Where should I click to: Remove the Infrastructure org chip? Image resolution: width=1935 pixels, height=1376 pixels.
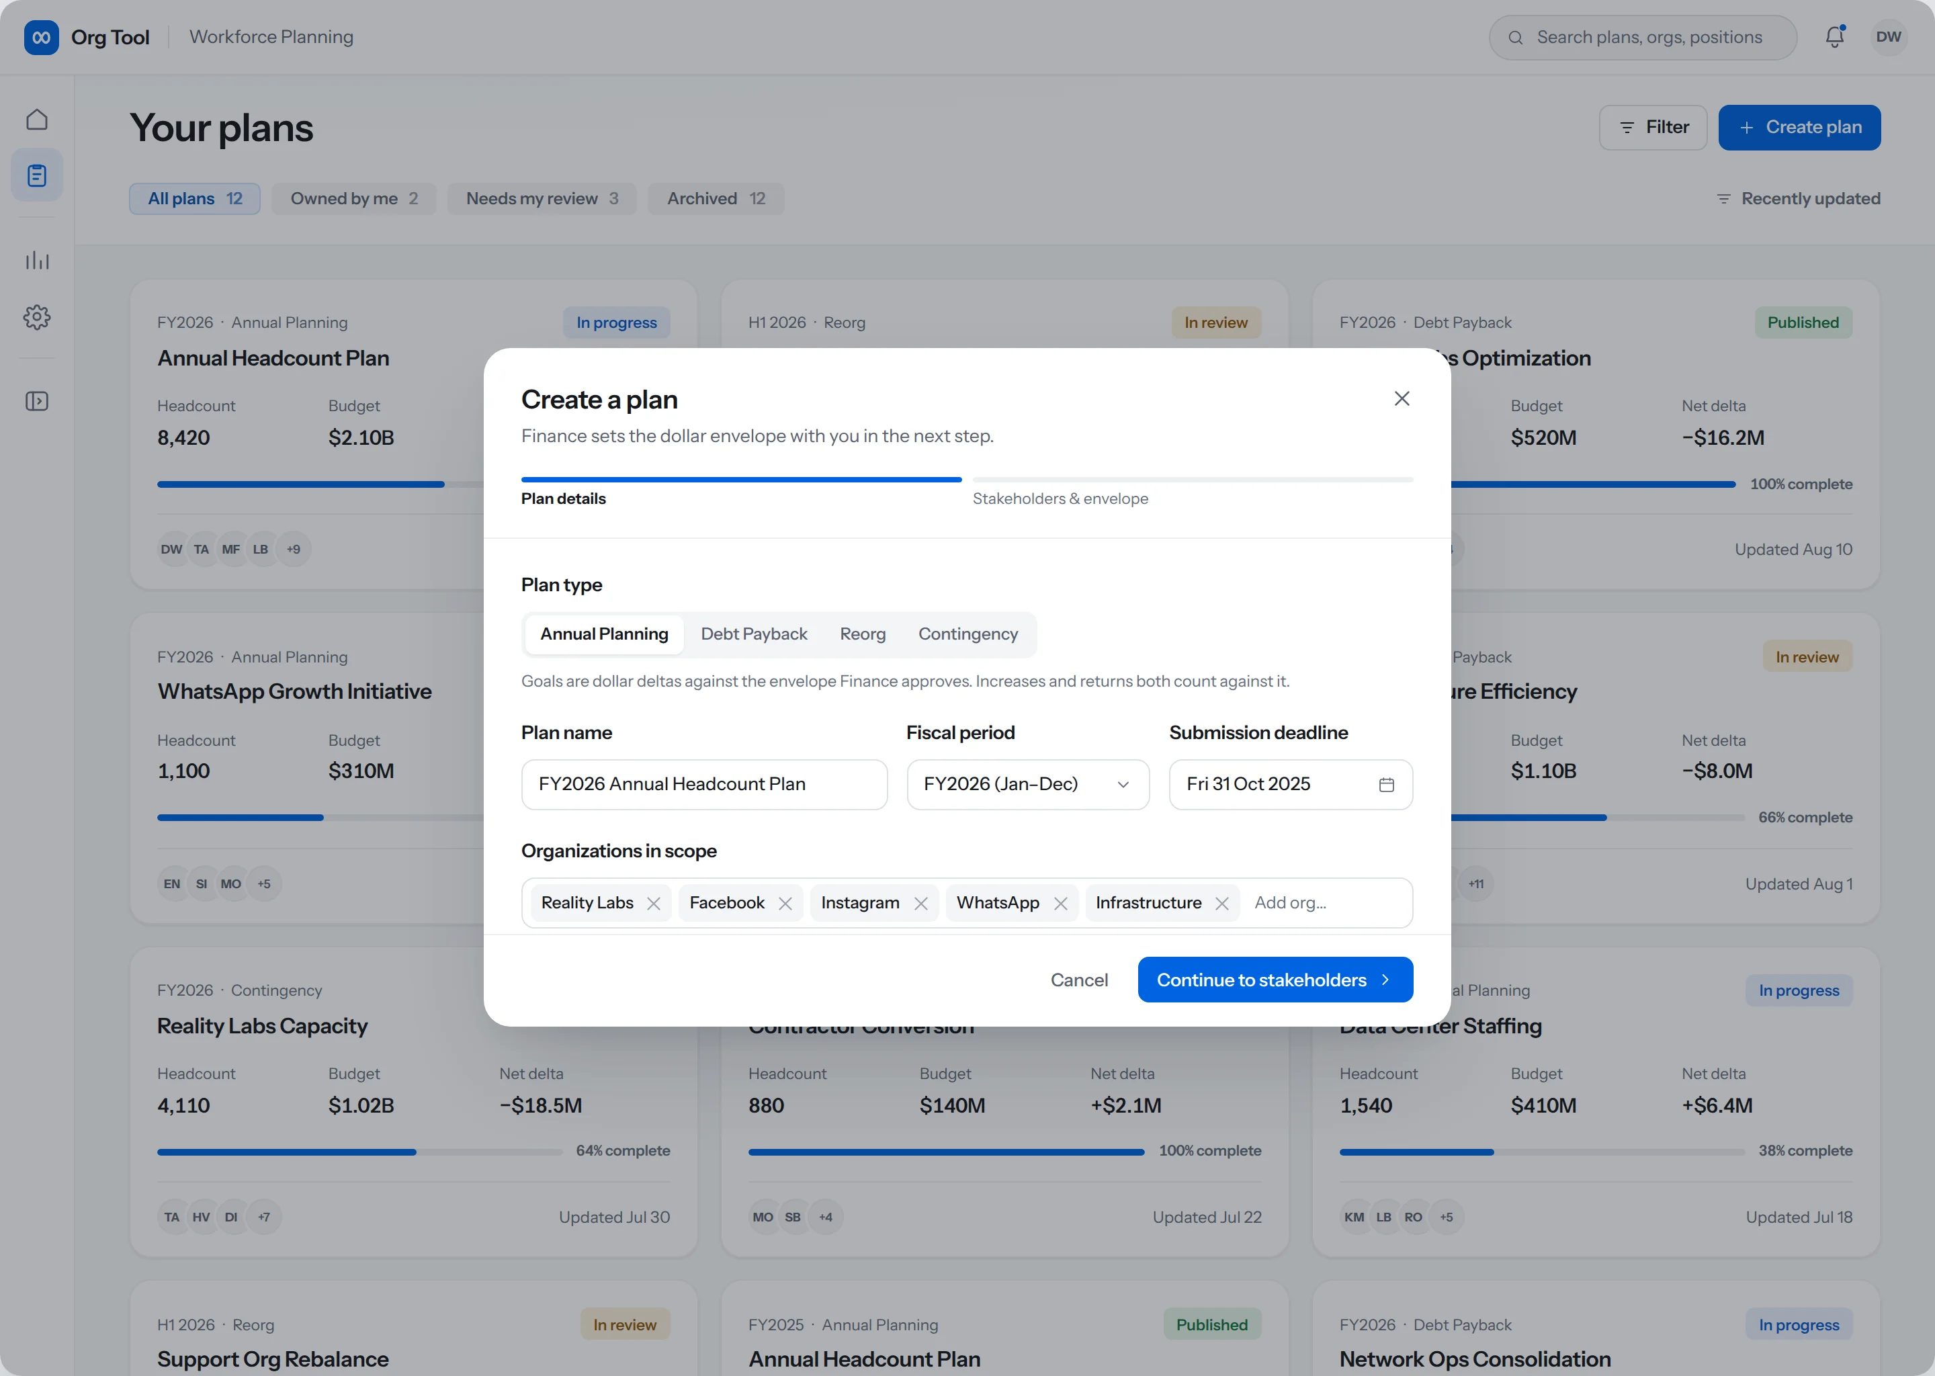(x=1221, y=903)
